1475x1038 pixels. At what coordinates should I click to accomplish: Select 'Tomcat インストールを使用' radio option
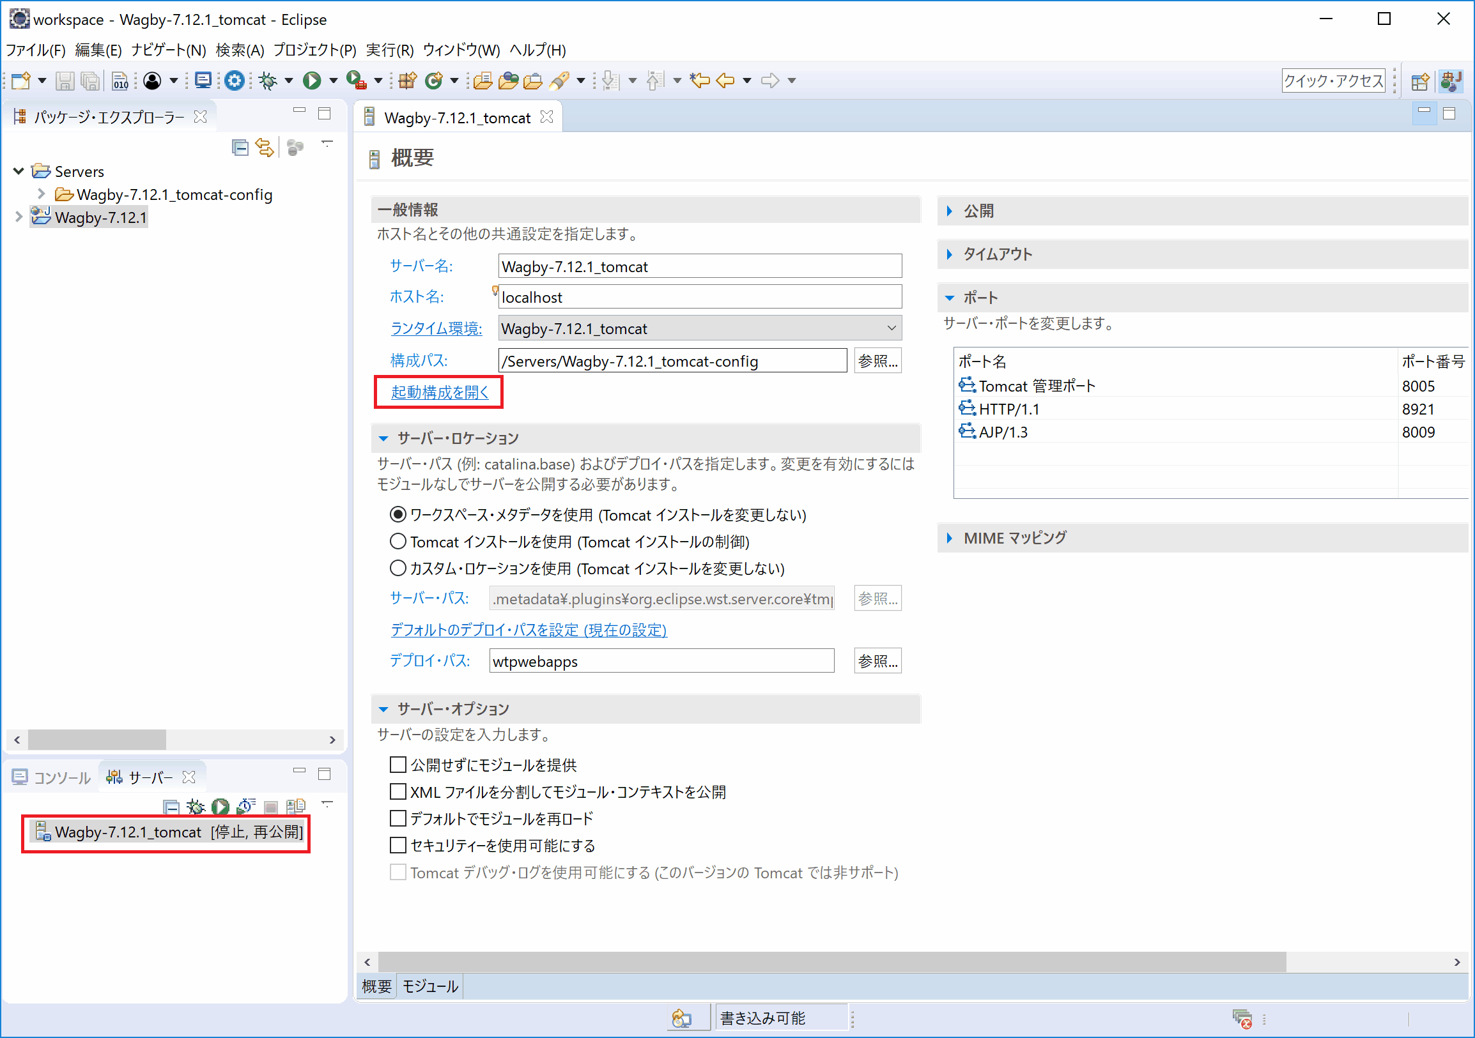398,541
